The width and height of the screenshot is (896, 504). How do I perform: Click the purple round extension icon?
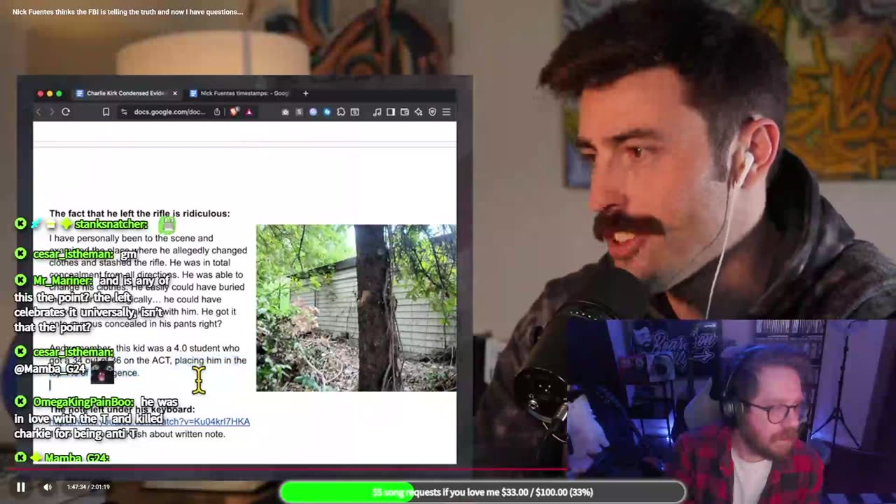click(x=313, y=112)
